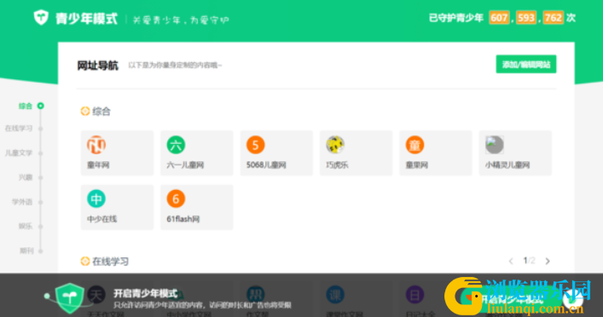Open the 巧虎乐 tiger icon
The height and width of the screenshot is (317, 603).
pos(335,145)
